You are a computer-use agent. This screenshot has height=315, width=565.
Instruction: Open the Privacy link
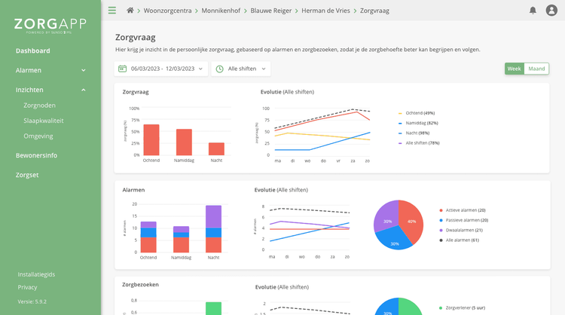(x=27, y=287)
